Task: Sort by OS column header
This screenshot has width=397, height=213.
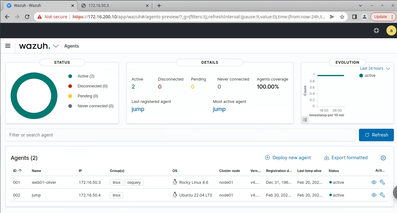Action: [x=175, y=171]
